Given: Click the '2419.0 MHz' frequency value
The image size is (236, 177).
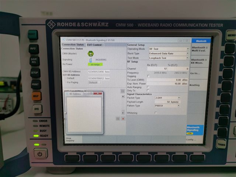Looking at the screenshot, I should [160, 73].
